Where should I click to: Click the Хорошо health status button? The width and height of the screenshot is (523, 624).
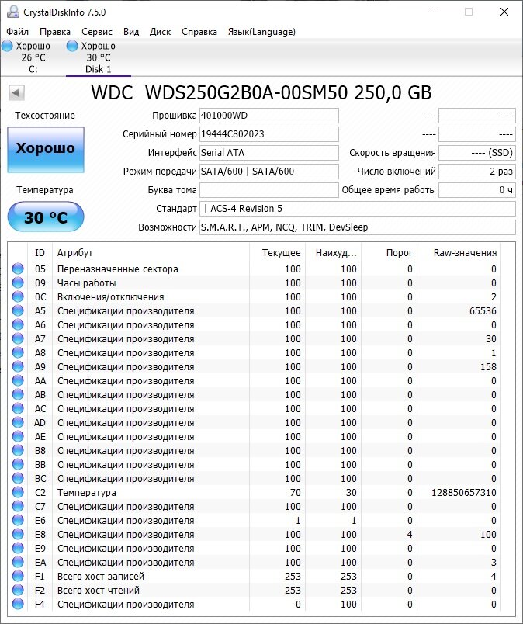tap(46, 150)
